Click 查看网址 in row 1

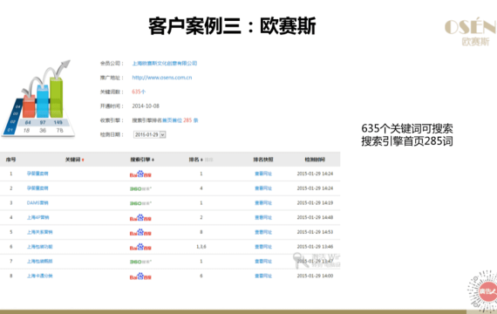[x=263, y=174]
